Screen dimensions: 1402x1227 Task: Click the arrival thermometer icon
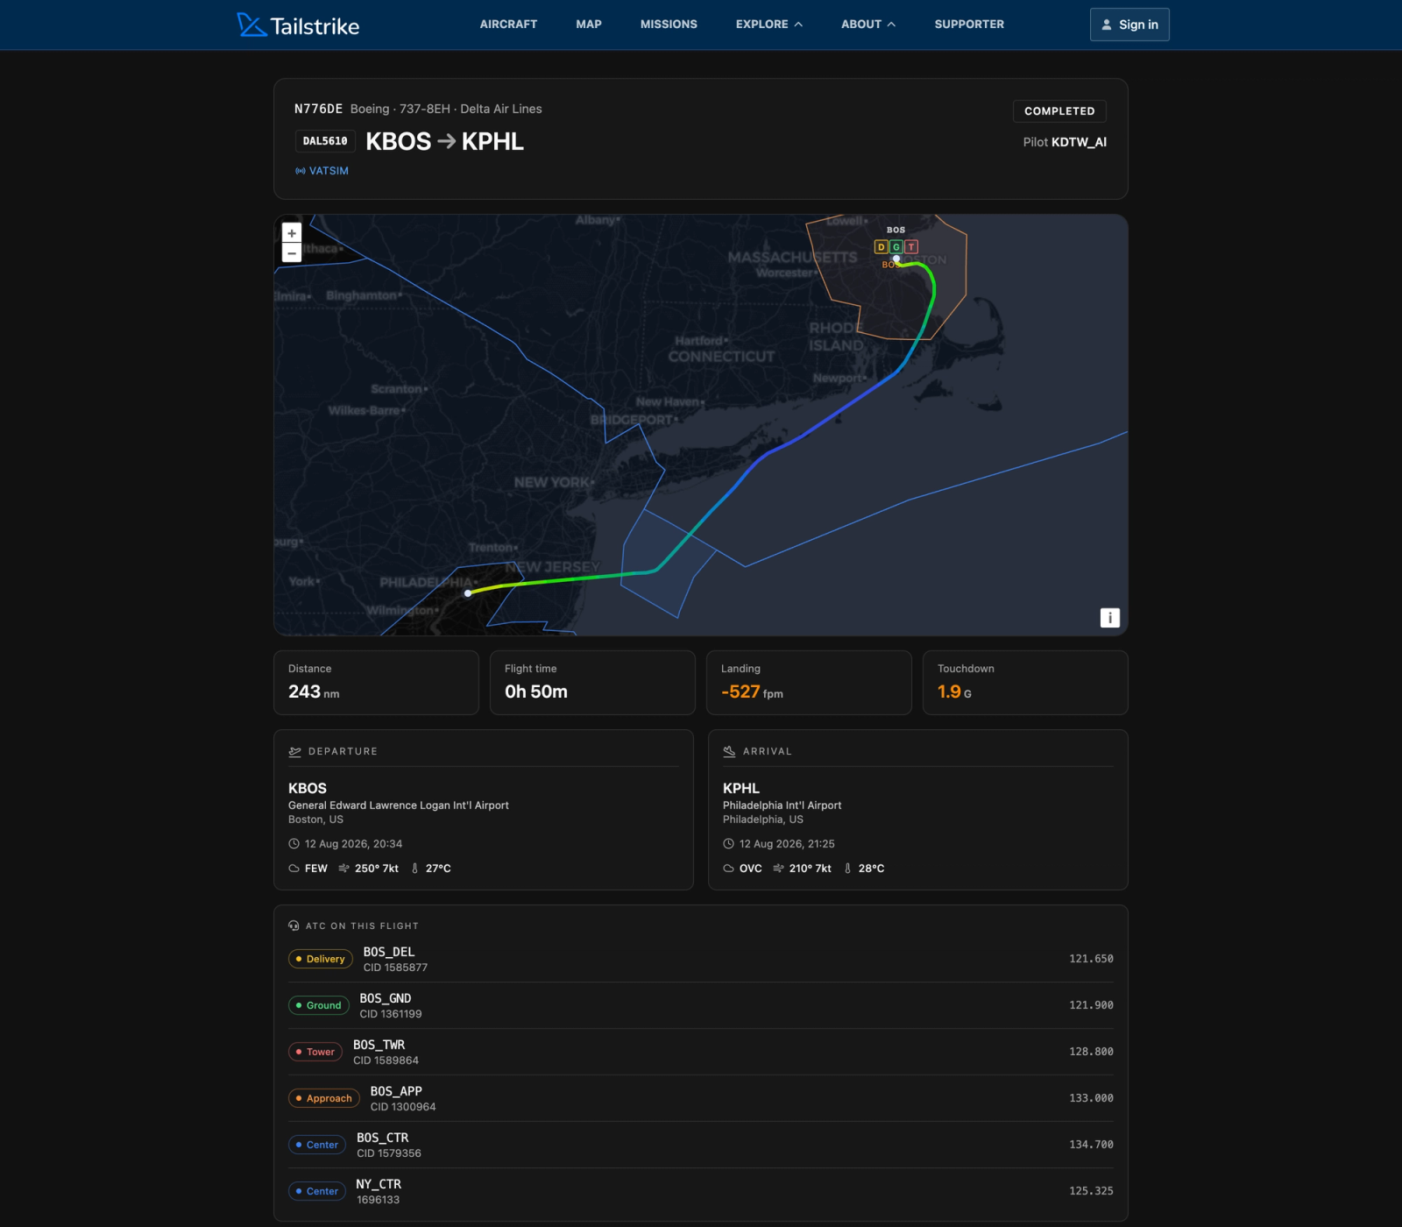tap(847, 869)
